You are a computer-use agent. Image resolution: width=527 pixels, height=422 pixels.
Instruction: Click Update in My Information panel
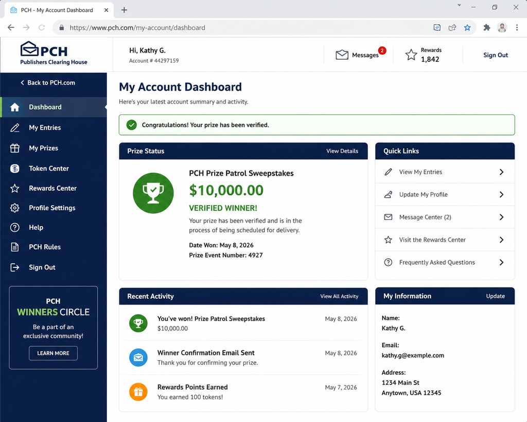496,296
